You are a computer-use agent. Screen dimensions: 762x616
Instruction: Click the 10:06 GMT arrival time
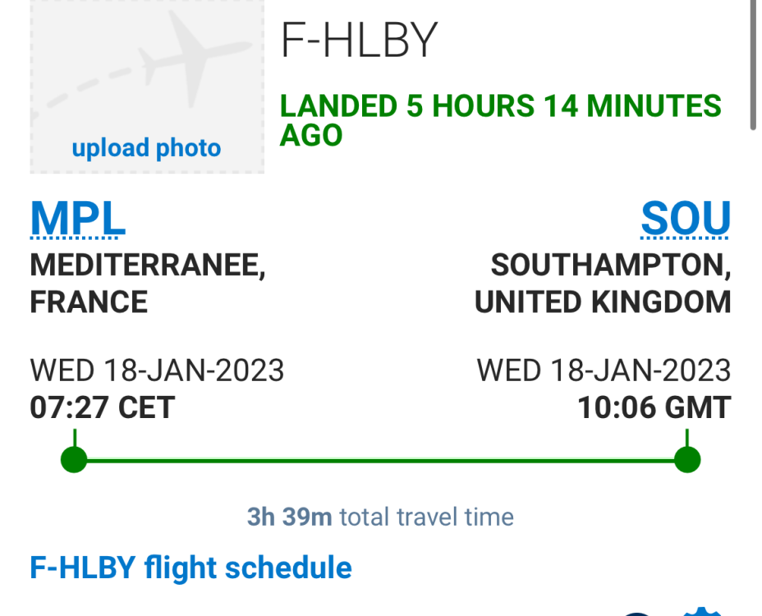click(x=654, y=408)
